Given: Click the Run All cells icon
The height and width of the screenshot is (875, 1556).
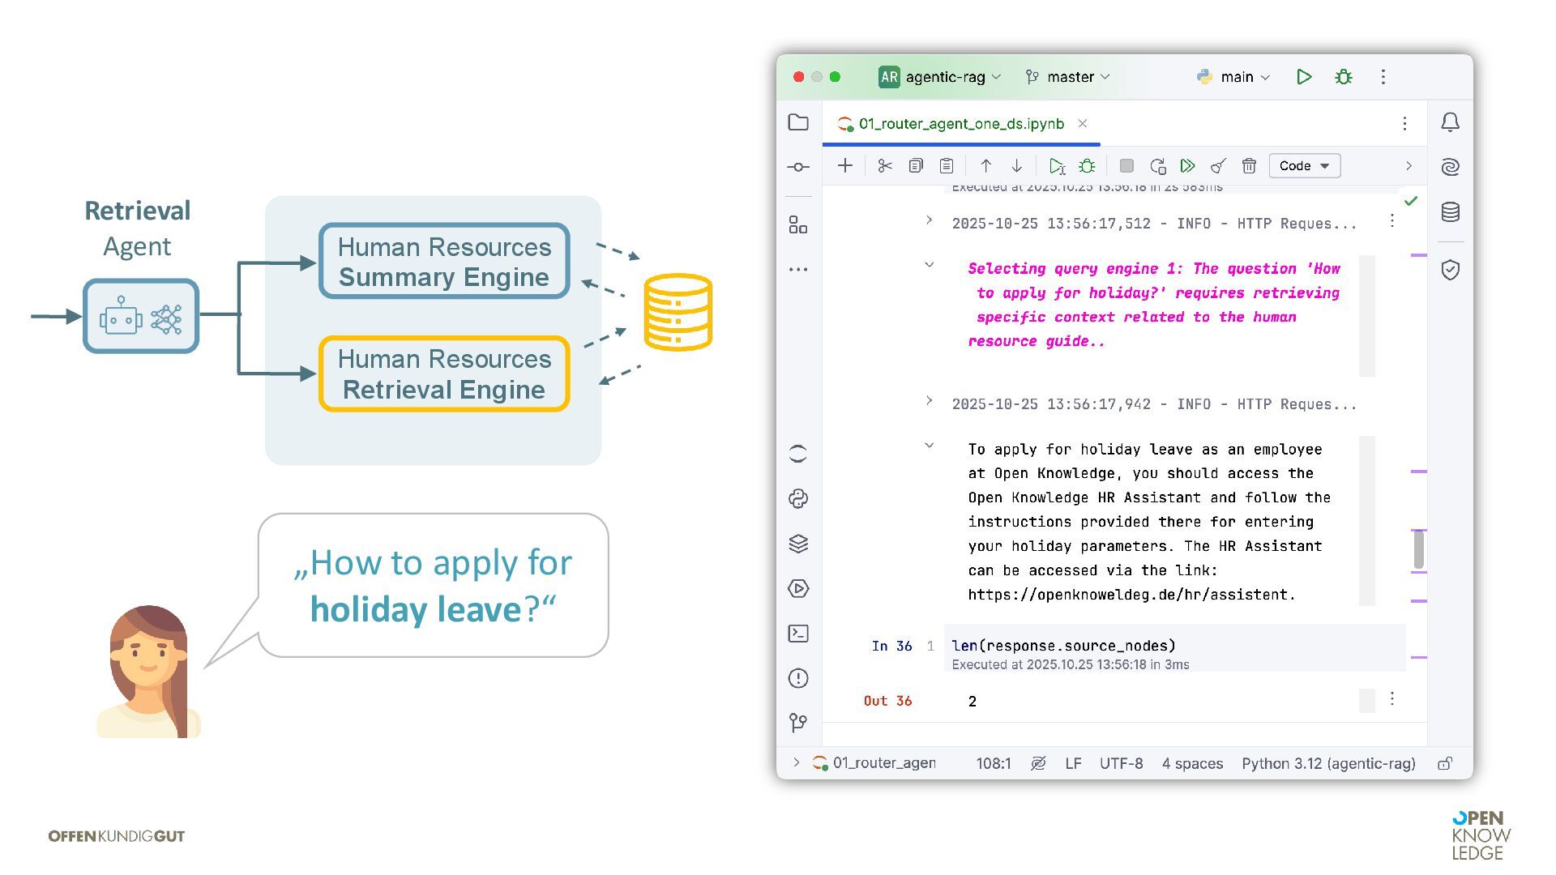Looking at the screenshot, I should [1187, 166].
